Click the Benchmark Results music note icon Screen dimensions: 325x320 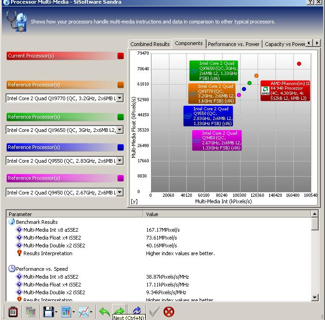point(12,222)
